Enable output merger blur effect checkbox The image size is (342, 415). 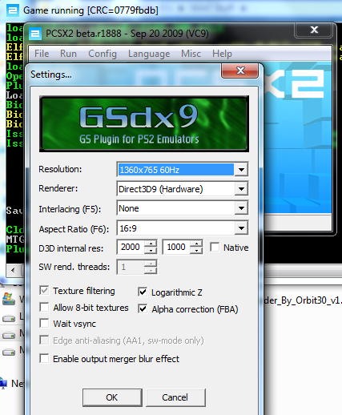click(44, 359)
